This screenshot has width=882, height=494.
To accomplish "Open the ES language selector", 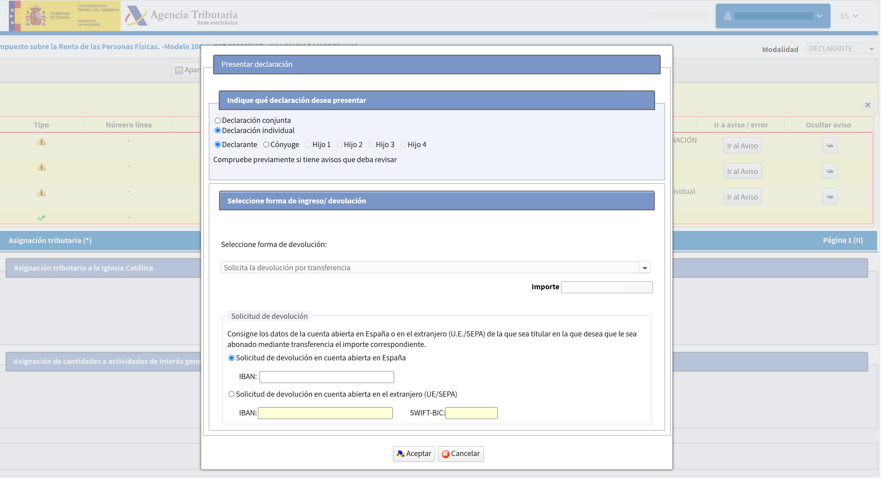I will [850, 16].
